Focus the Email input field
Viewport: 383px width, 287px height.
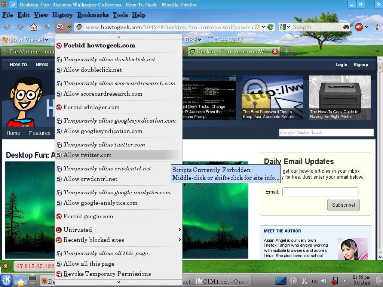point(320,192)
